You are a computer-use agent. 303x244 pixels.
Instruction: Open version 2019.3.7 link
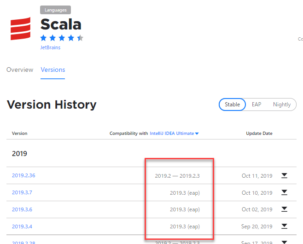pyautogui.click(x=22, y=192)
